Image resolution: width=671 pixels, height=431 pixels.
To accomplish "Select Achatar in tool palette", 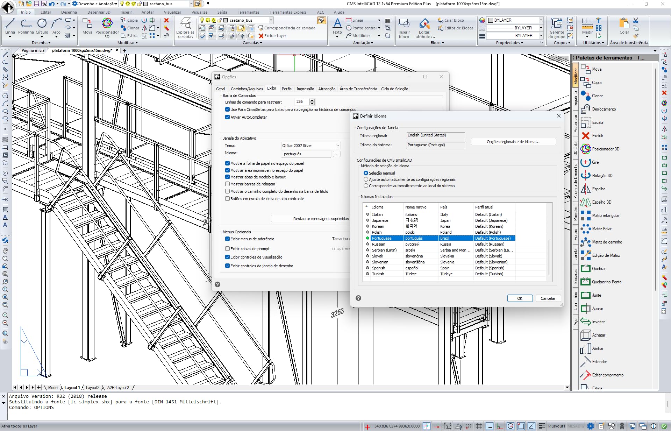I will [x=593, y=335].
